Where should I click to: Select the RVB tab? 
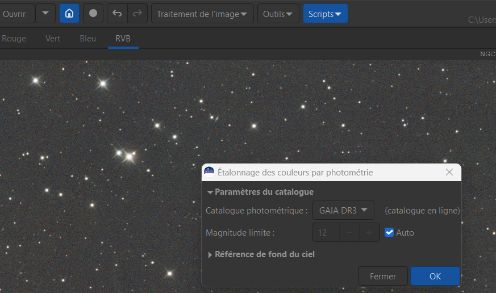[x=123, y=39]
